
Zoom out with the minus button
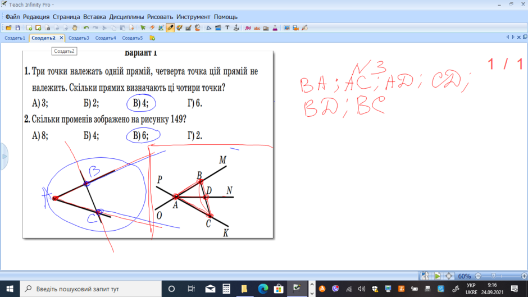pyautogui.click(x=478, y=276)
